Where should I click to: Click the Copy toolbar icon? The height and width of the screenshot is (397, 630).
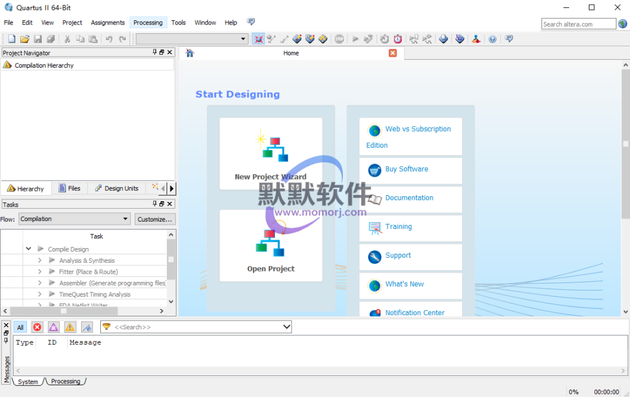click(x=81, y=39)
